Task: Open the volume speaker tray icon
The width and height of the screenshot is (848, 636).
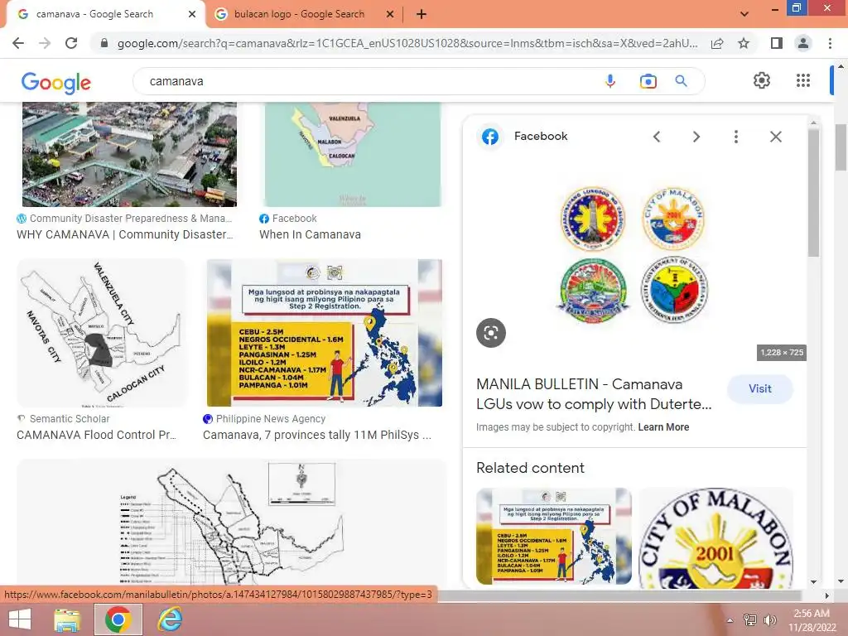Action: (769, 620)
